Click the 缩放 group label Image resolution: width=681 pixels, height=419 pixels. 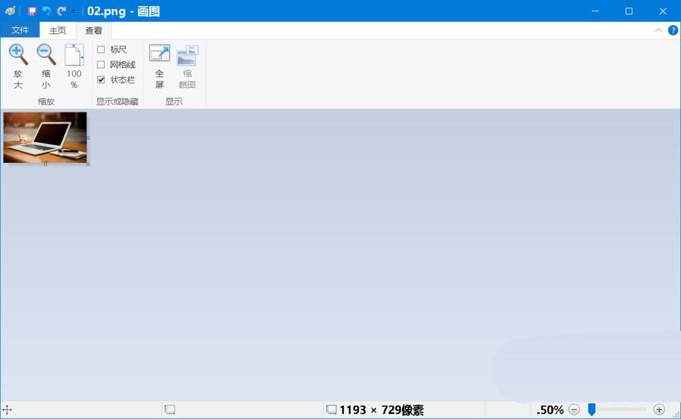pyautogui.click(x=46, y=102)
